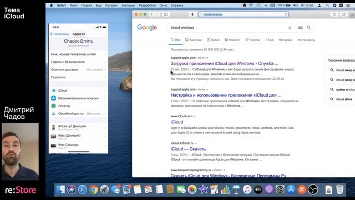
Task: Open Finder from the Dock
Action: (60, 189)
